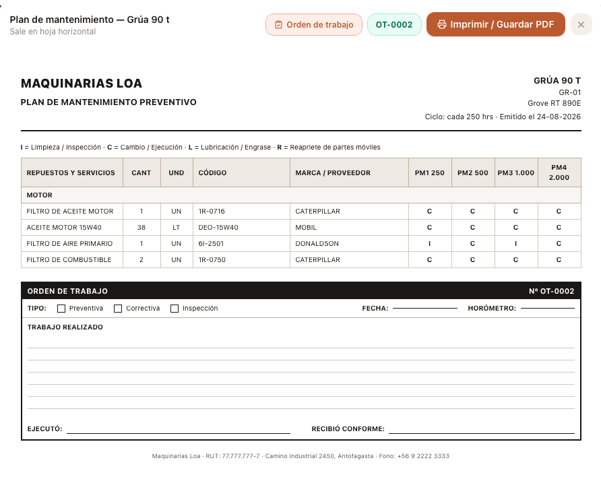Click the Orden de trabajo button
Image resolution: width=601 pixels, height=477 pixels.
(313, 24)
